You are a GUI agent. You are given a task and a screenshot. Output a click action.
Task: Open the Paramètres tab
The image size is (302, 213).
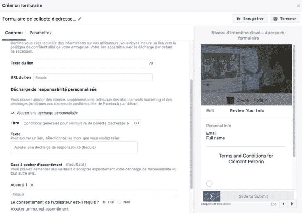point(41,33)
